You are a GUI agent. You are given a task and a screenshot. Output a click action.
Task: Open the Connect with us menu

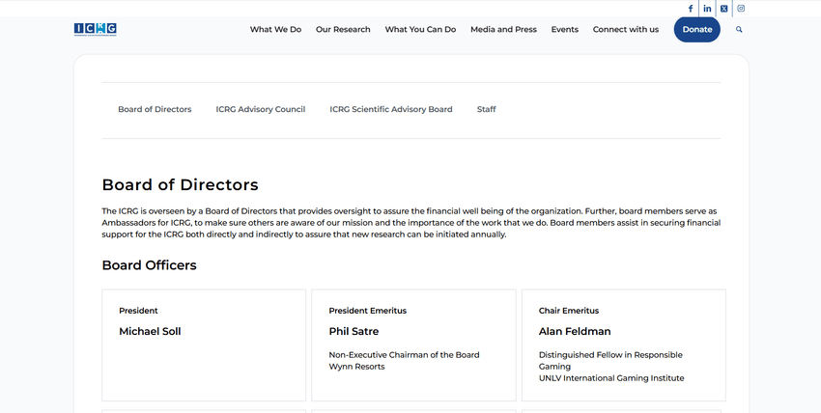(x=626, y=29)
